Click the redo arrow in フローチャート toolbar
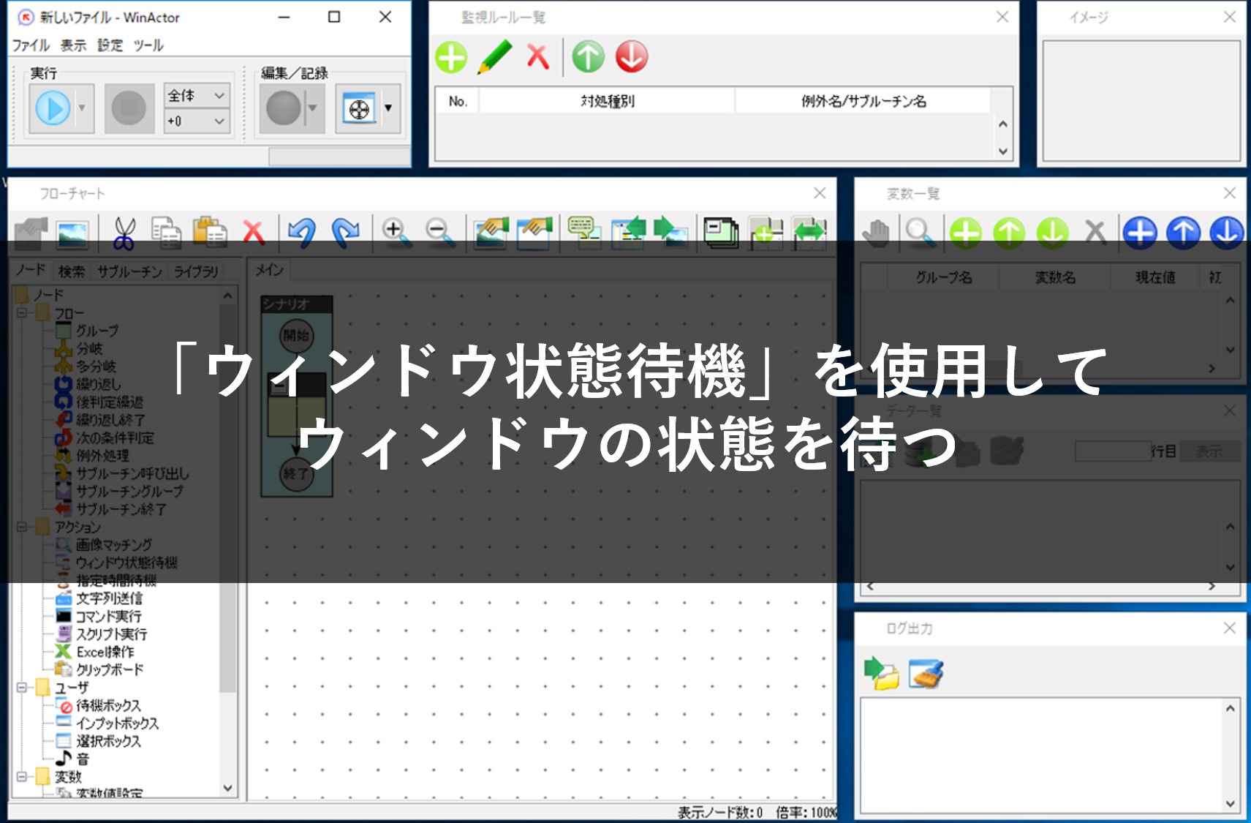The width and height of the screenshot is (1251, 823). coord(345,232)
